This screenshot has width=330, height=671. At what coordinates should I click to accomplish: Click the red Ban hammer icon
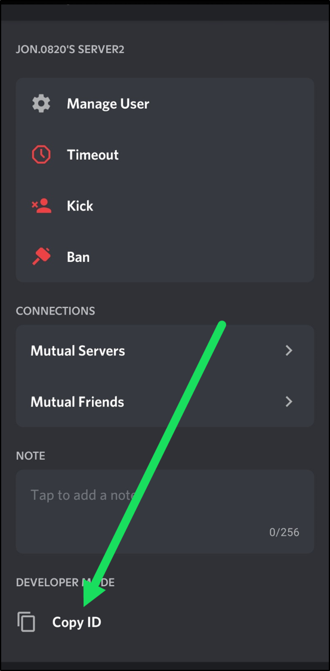coord(41,257)
